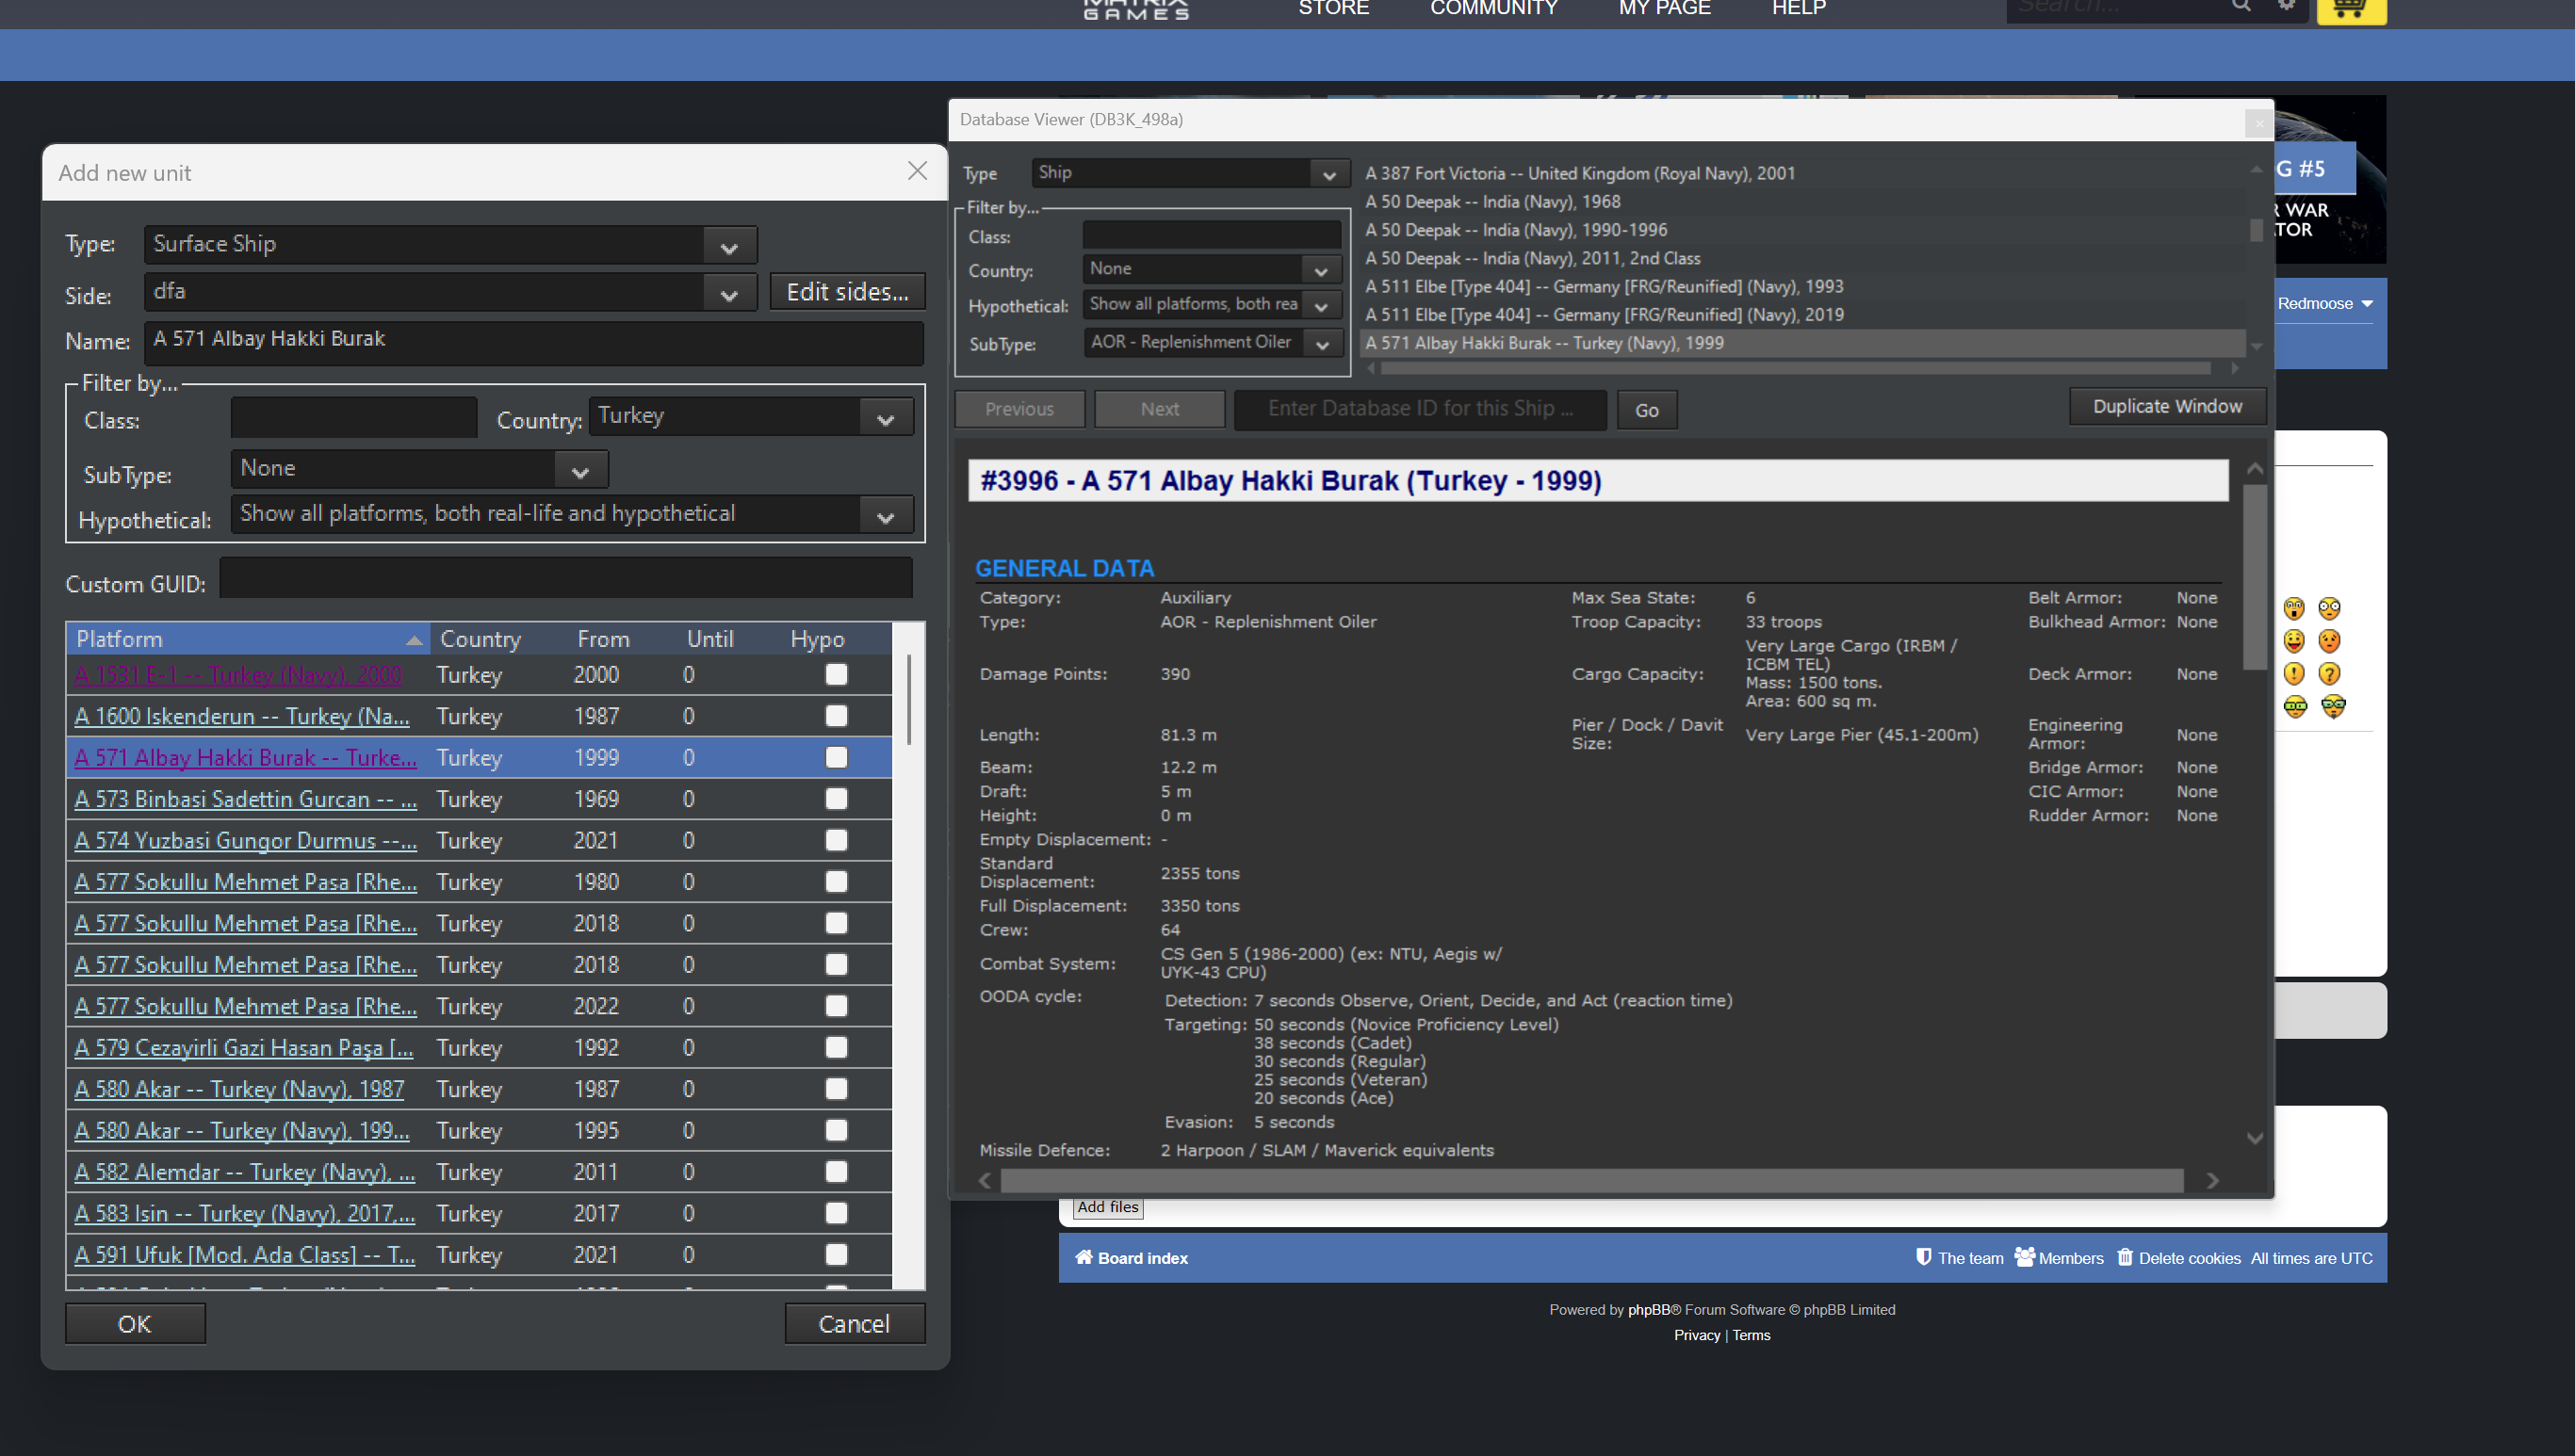Open The team link in forum footer

click(1959, 1258)
